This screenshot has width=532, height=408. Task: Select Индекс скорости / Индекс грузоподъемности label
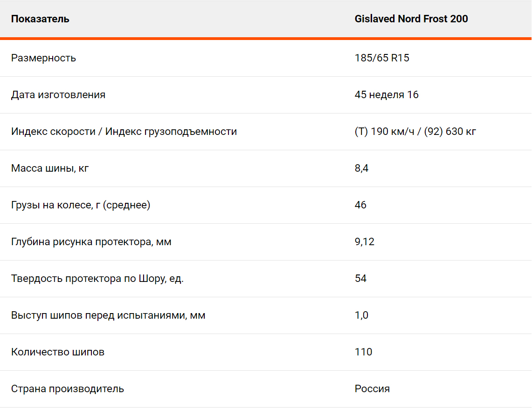[124, 131]
